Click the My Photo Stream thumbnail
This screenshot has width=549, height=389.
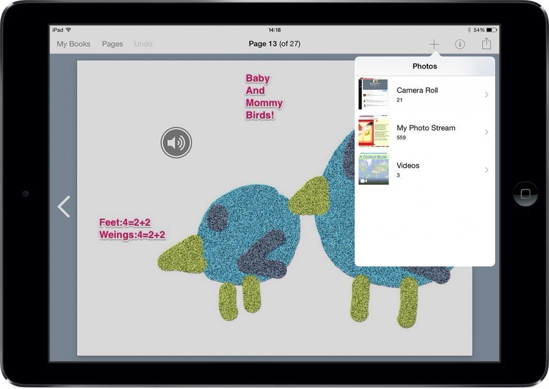[374, 132]
